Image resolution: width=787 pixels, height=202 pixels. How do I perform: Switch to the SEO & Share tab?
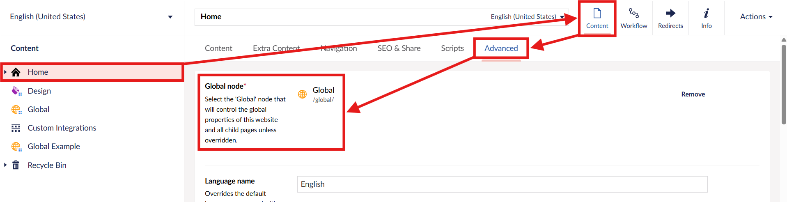pos(399,48)
